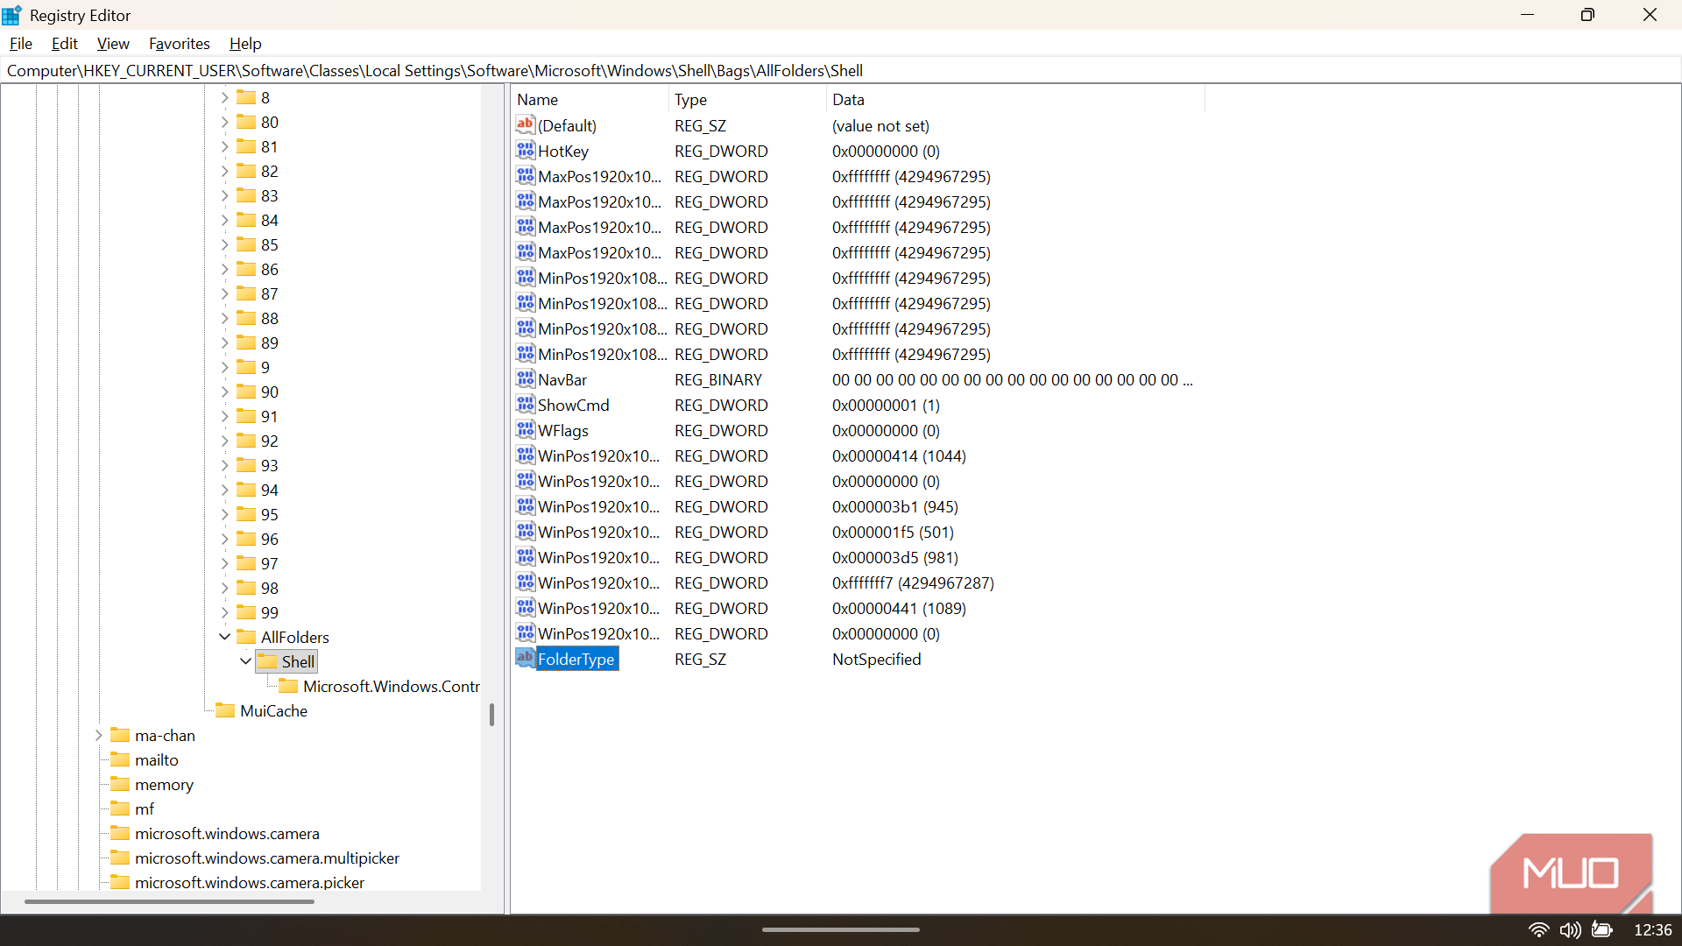Click the Data column header

pos(1015,99)
